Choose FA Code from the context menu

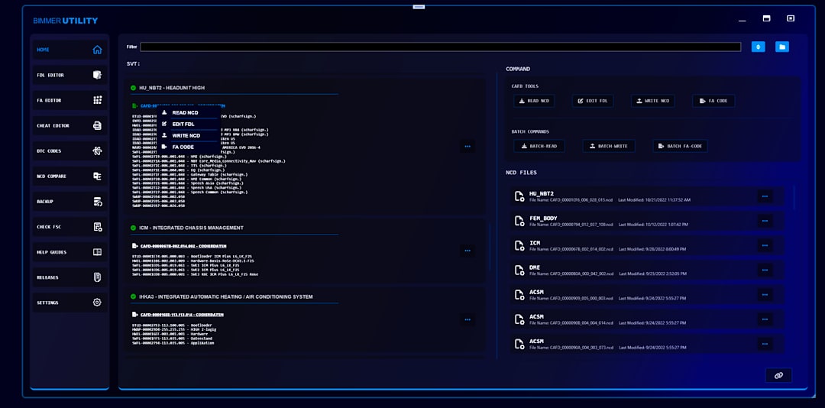click(x=183, y=147)
